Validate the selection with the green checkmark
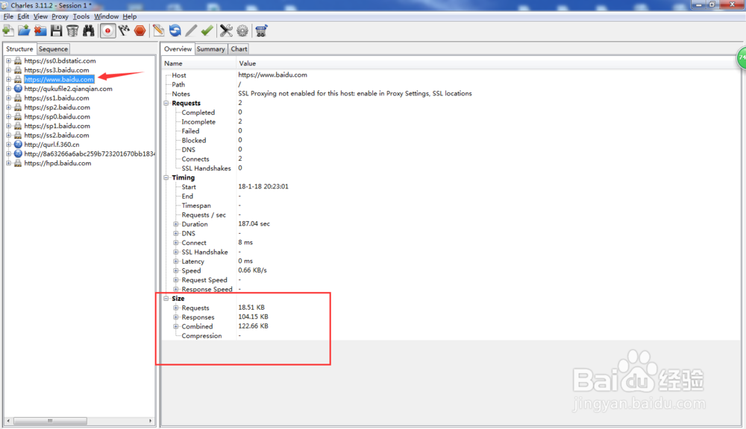The width and height of the screenshot is (746, 429). point(207,31)
